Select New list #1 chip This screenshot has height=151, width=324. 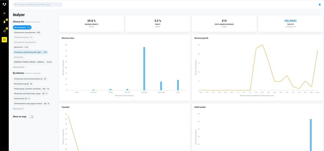tap(21, 47)
